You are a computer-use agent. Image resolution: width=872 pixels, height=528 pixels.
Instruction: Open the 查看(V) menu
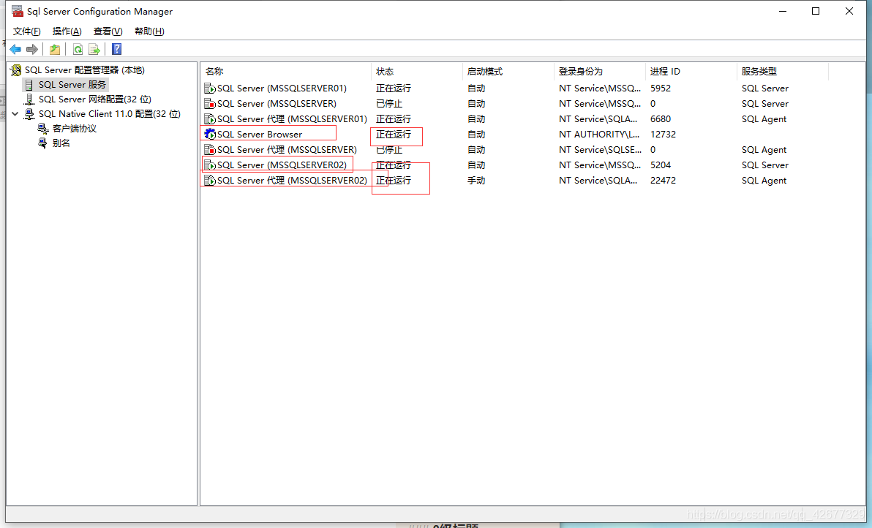click(x=108, y=31)
